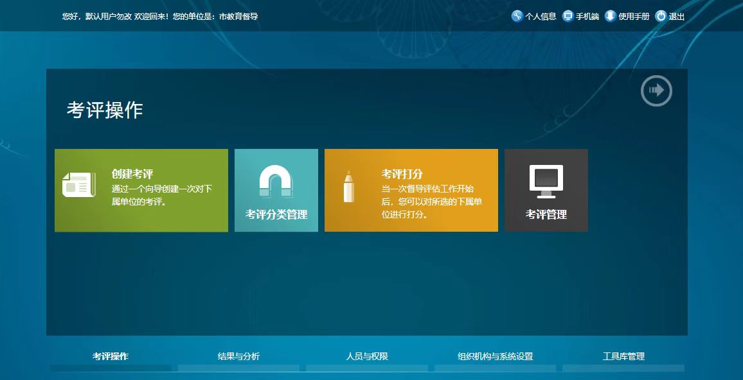Switch to the 人员与权限 tab
743x380 pixels.
367,356
